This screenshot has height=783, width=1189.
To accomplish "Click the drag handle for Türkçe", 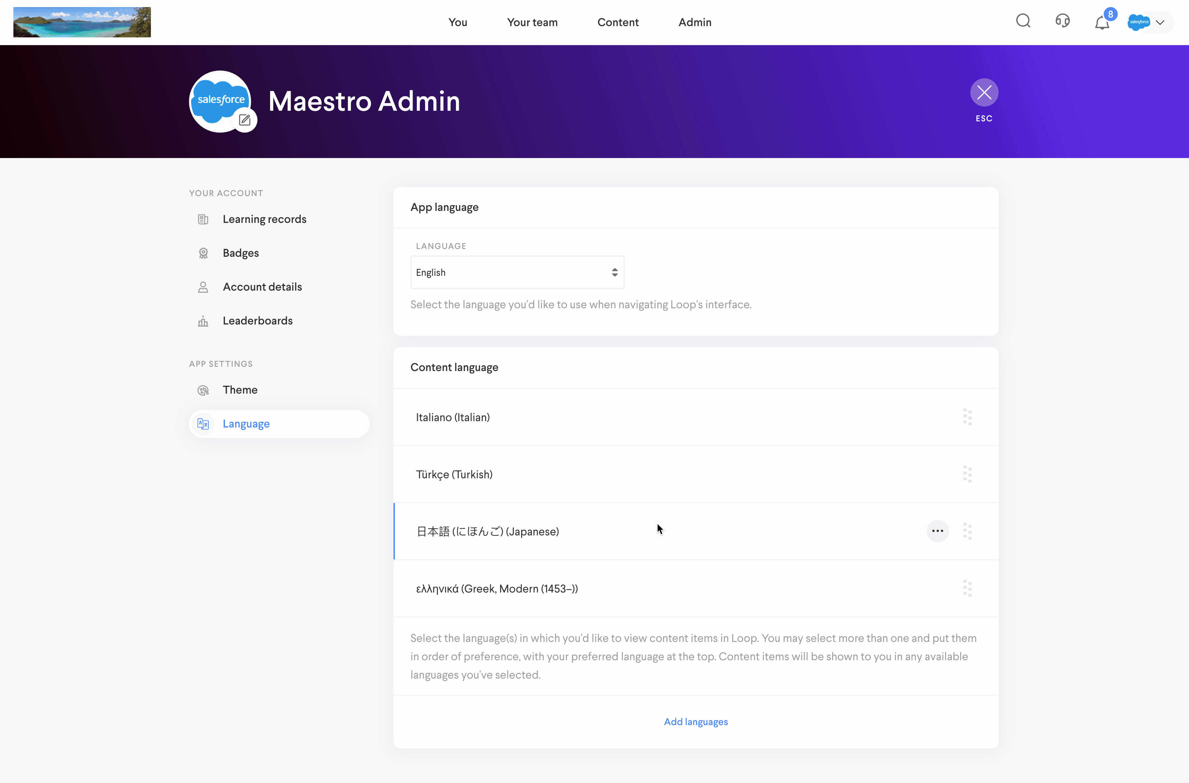I will pos(967,474).
